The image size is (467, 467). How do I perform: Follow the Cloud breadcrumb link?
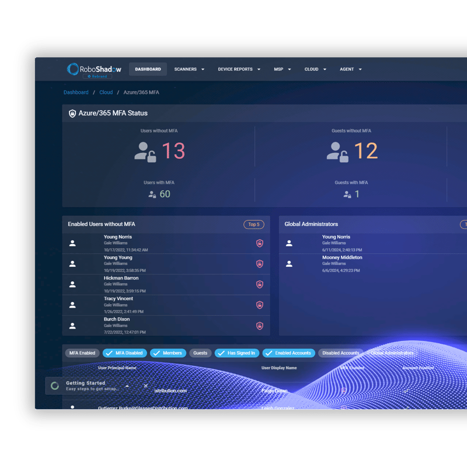coord(106,92)
